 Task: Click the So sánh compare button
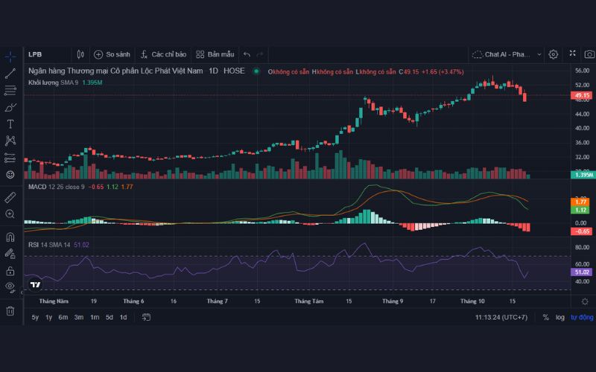pos(112,54)
